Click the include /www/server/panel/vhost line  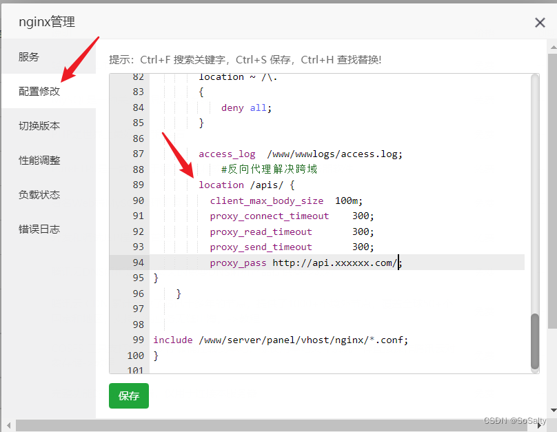[x=281, y=340]
